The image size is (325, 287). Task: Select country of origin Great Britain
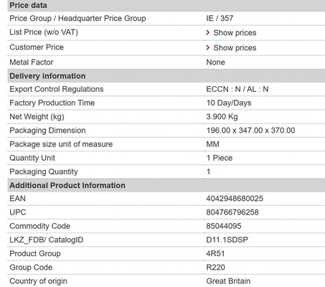click(x=228, y=281)
